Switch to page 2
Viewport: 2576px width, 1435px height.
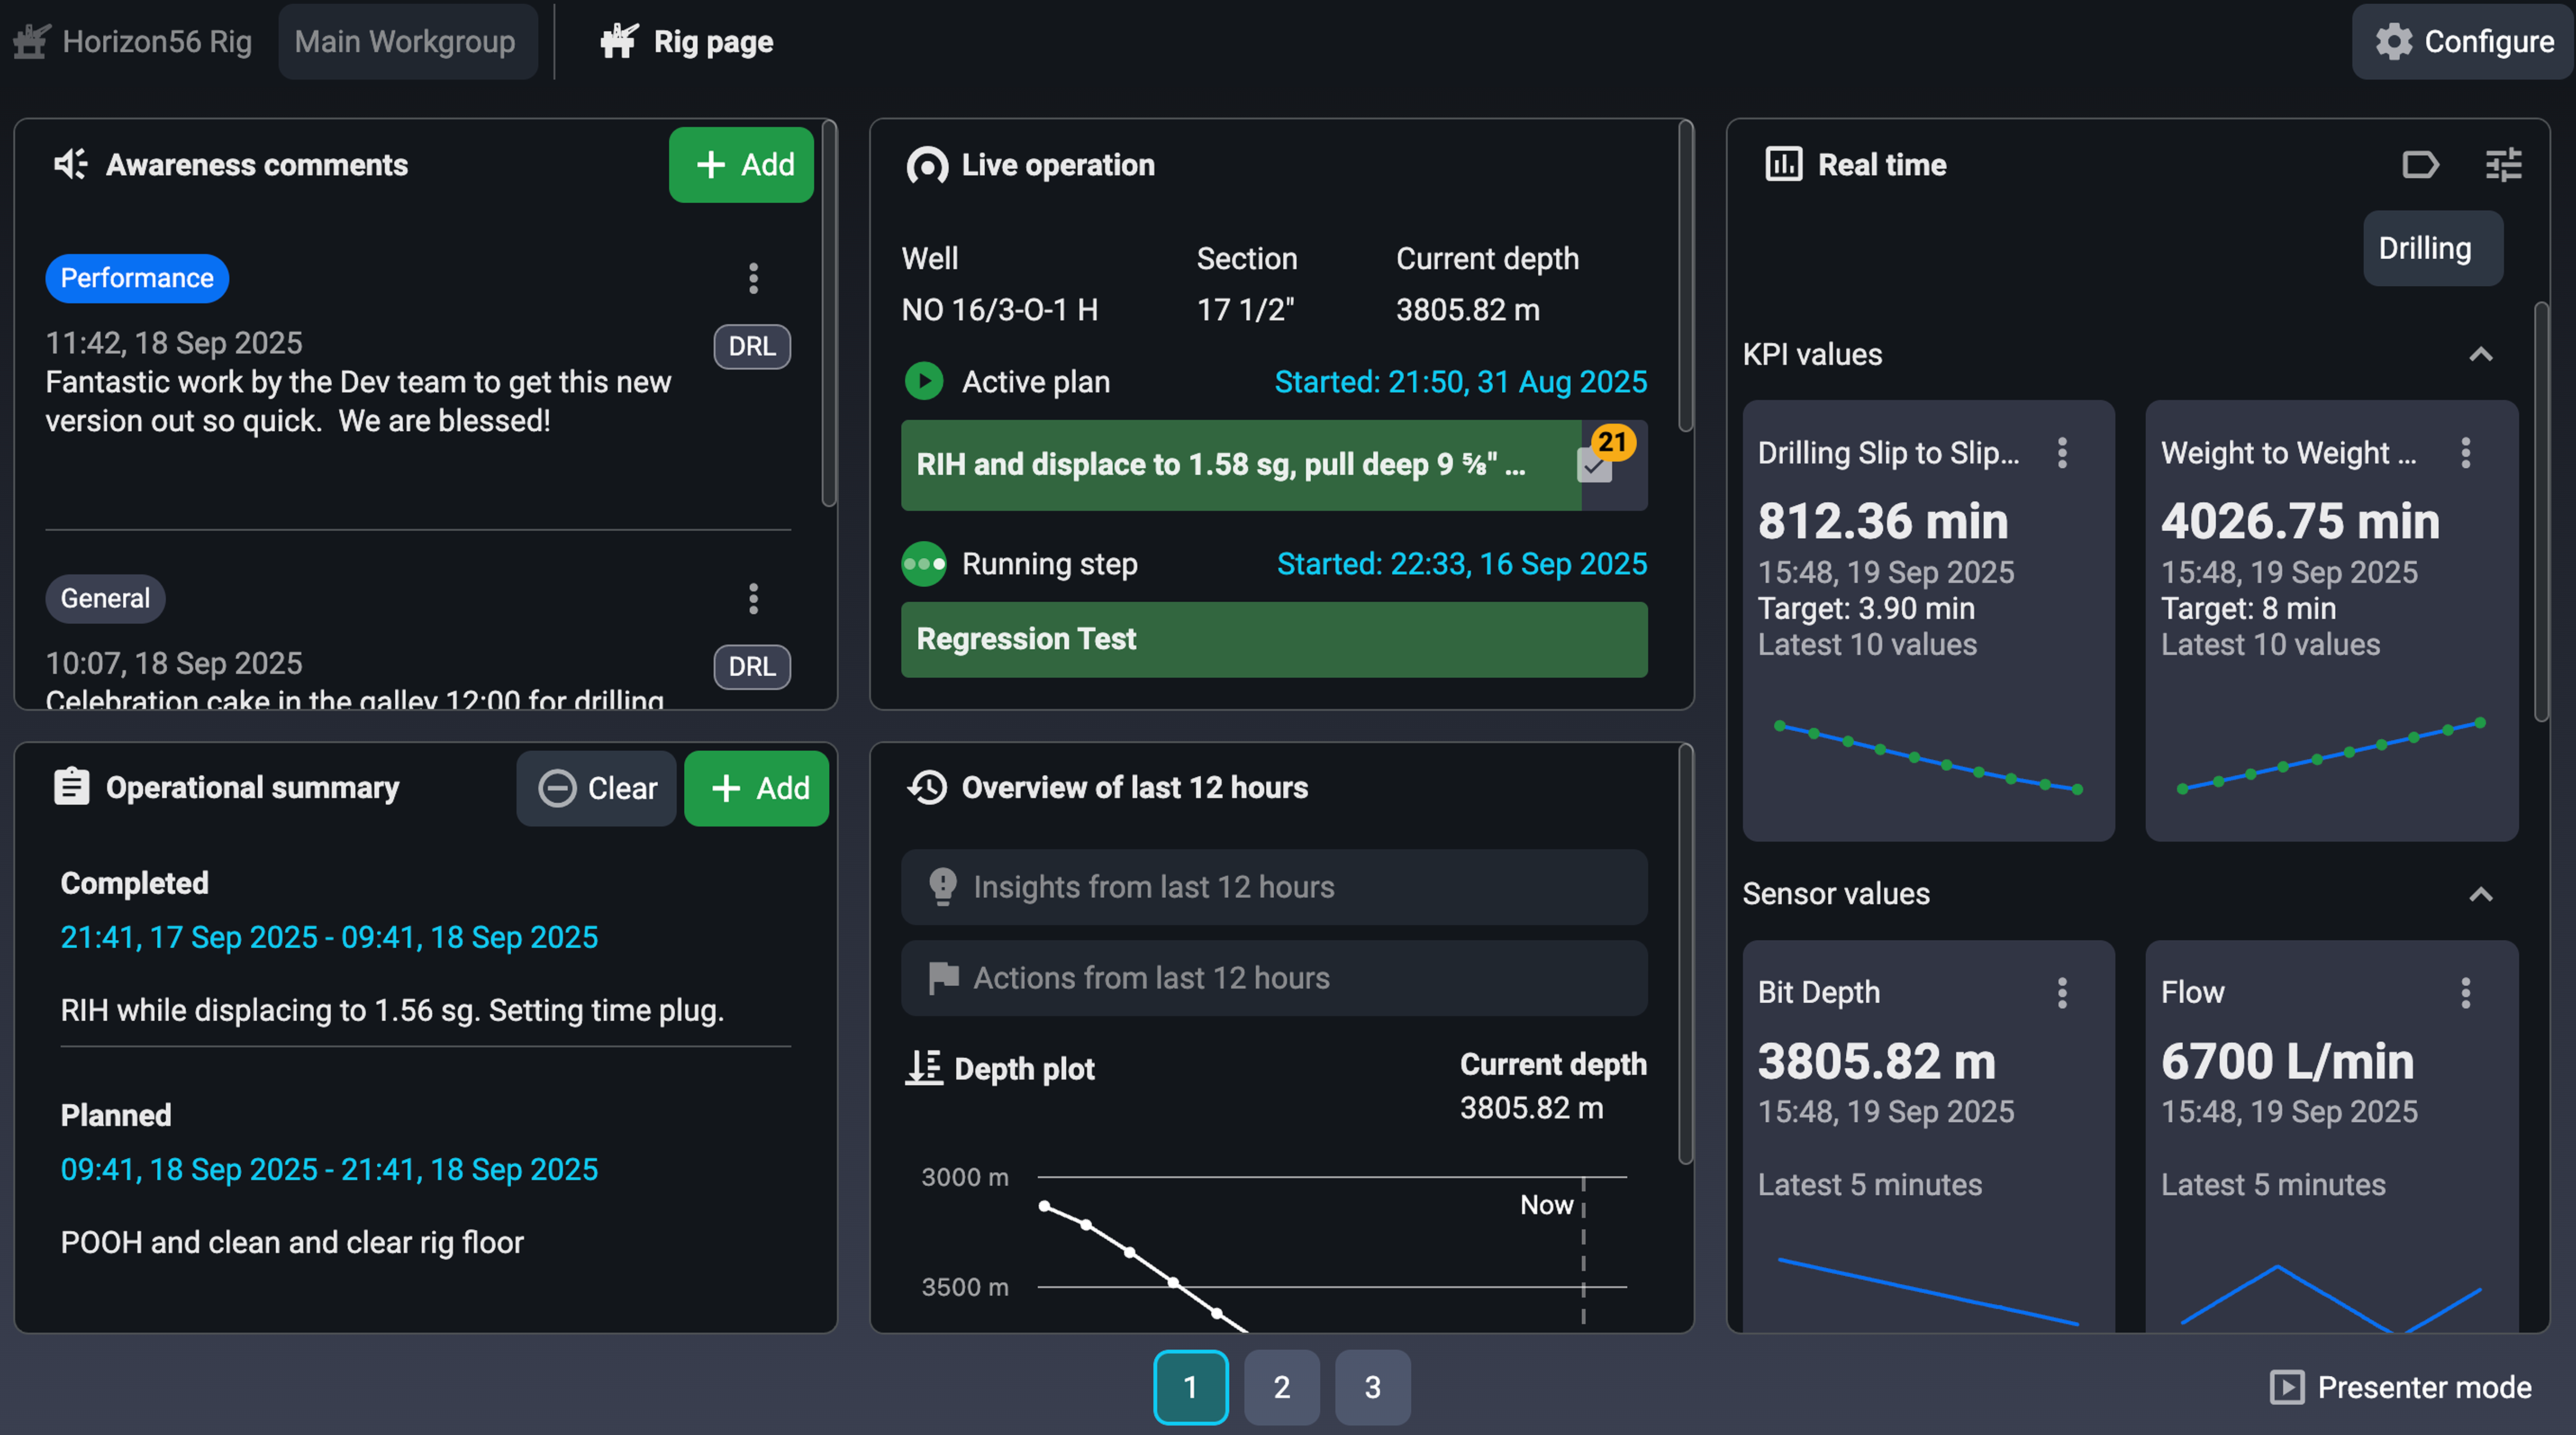1281,1387
